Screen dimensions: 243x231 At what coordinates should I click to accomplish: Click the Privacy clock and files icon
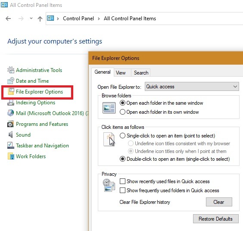click(109, 185)
